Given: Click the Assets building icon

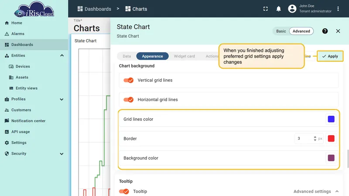Looking at the screenshot, I should [x=11, y=78].
